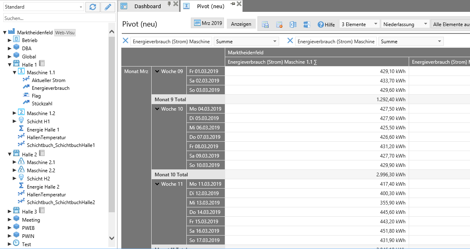Click the table icon with red badge
Screen dimensions: 470x249
click(x=279, y=24)
